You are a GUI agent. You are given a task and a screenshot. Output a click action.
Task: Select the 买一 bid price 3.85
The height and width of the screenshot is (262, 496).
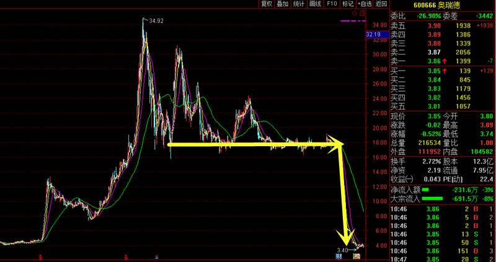coord(436,72)
